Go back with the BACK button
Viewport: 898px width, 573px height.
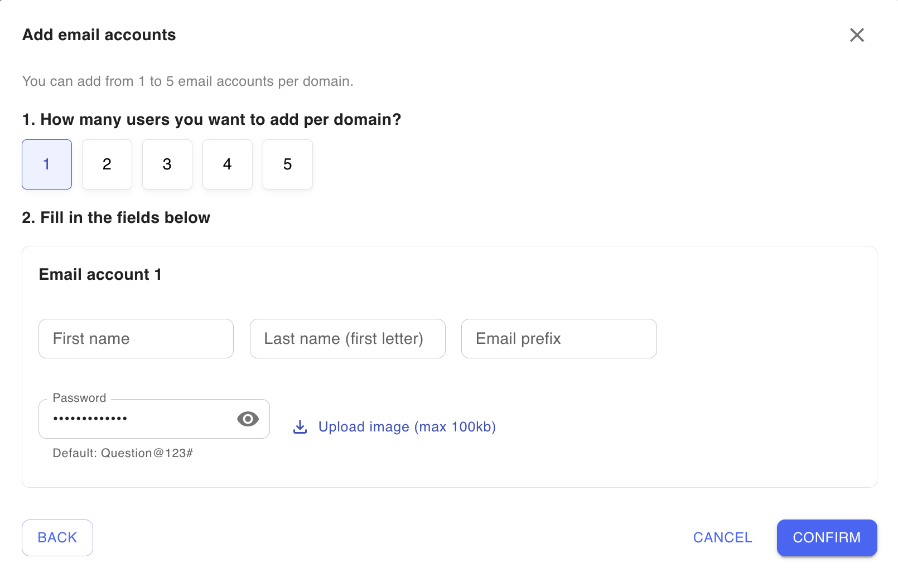(57, 538)
